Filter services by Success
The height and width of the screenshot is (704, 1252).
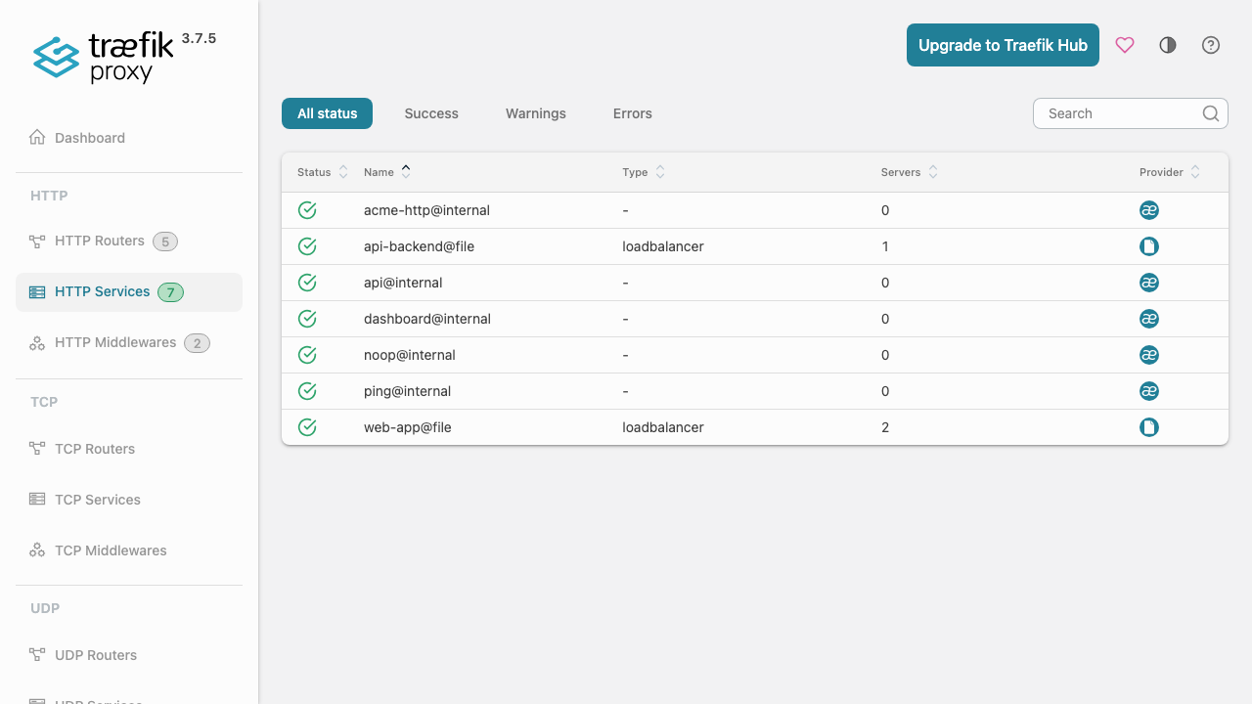click(431, 113)
